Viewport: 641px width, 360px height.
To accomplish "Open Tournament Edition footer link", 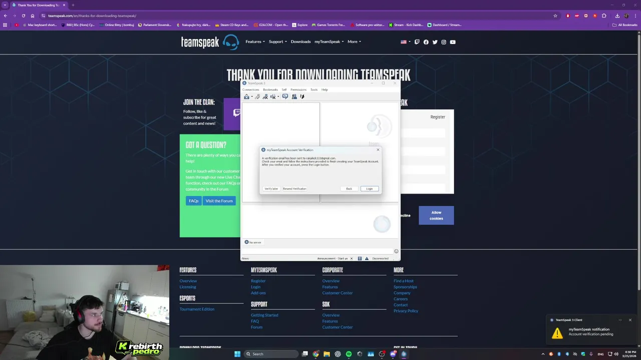I will (197, 309).
